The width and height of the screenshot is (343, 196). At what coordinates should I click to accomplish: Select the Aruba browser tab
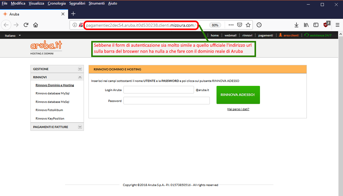(34, 14)
